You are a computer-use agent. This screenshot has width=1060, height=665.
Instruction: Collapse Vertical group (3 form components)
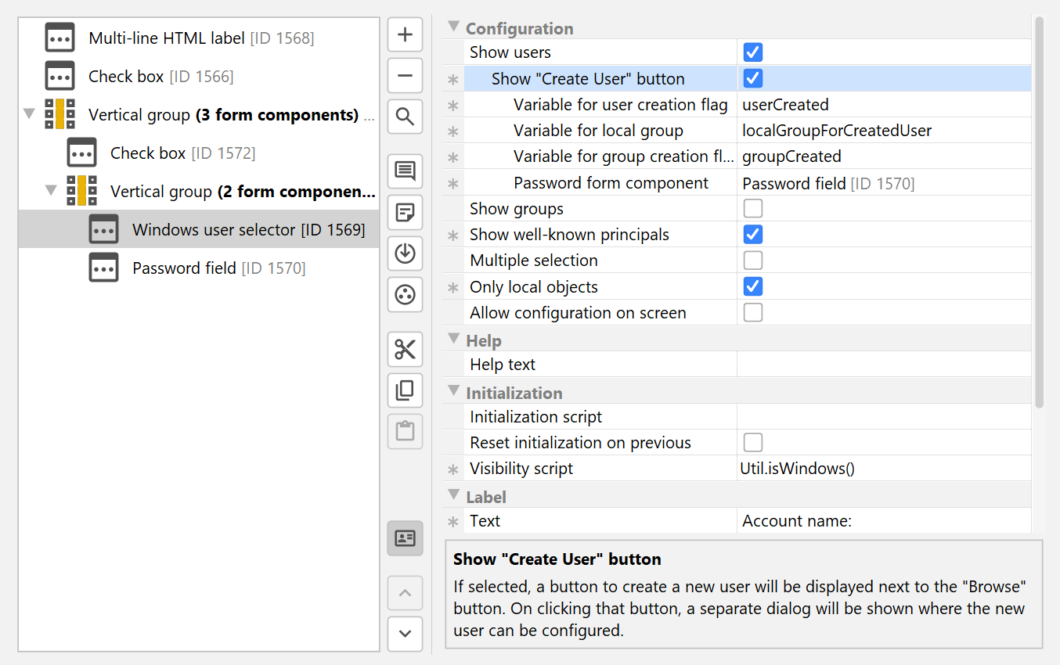30,114
